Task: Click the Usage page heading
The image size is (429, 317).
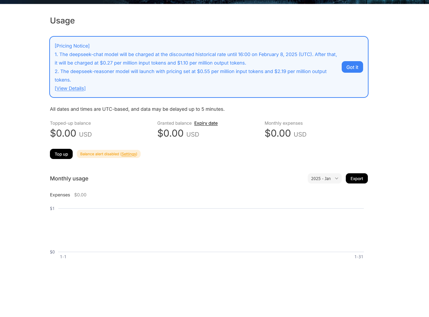Action: (62, 20)
